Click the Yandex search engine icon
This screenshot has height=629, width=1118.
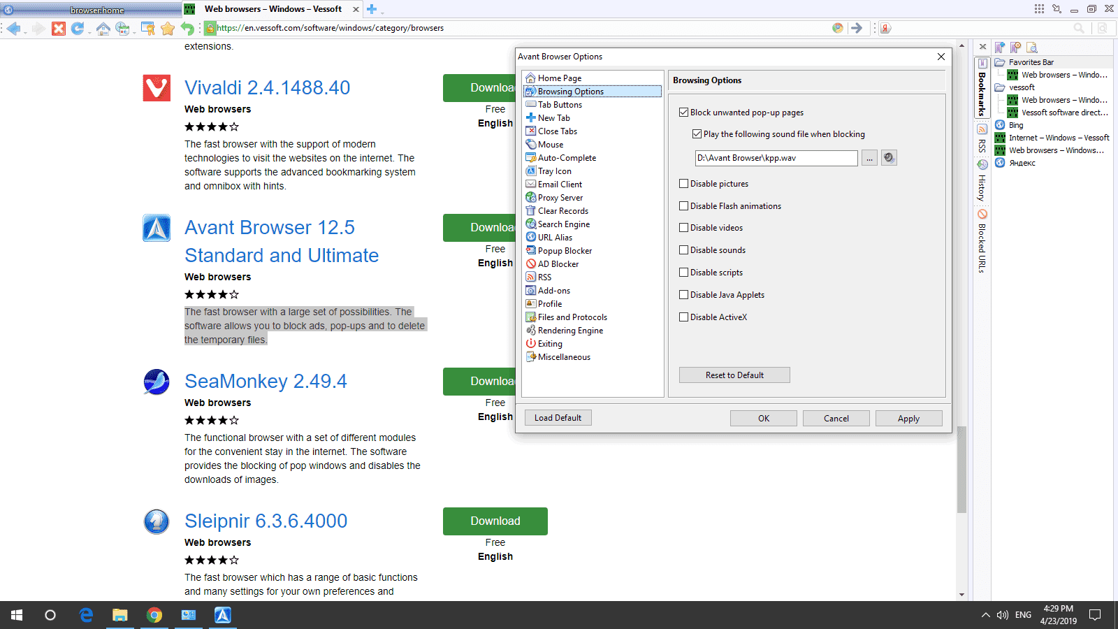886,28
